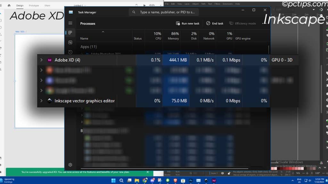This screenshot has height=184, width=328.
Task: Expand Inkscape vector graphics editor process
Action: (x=41, y=101)
